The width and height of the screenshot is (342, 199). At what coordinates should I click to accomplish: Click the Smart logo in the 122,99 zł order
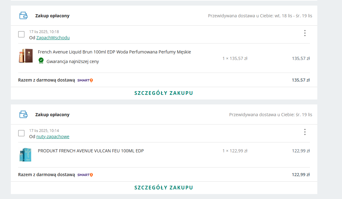click(x=85, y=175)
